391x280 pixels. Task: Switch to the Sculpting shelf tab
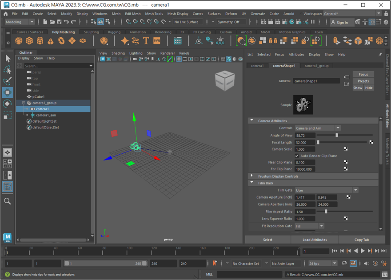pyautogui.click(x=91, y=32)
